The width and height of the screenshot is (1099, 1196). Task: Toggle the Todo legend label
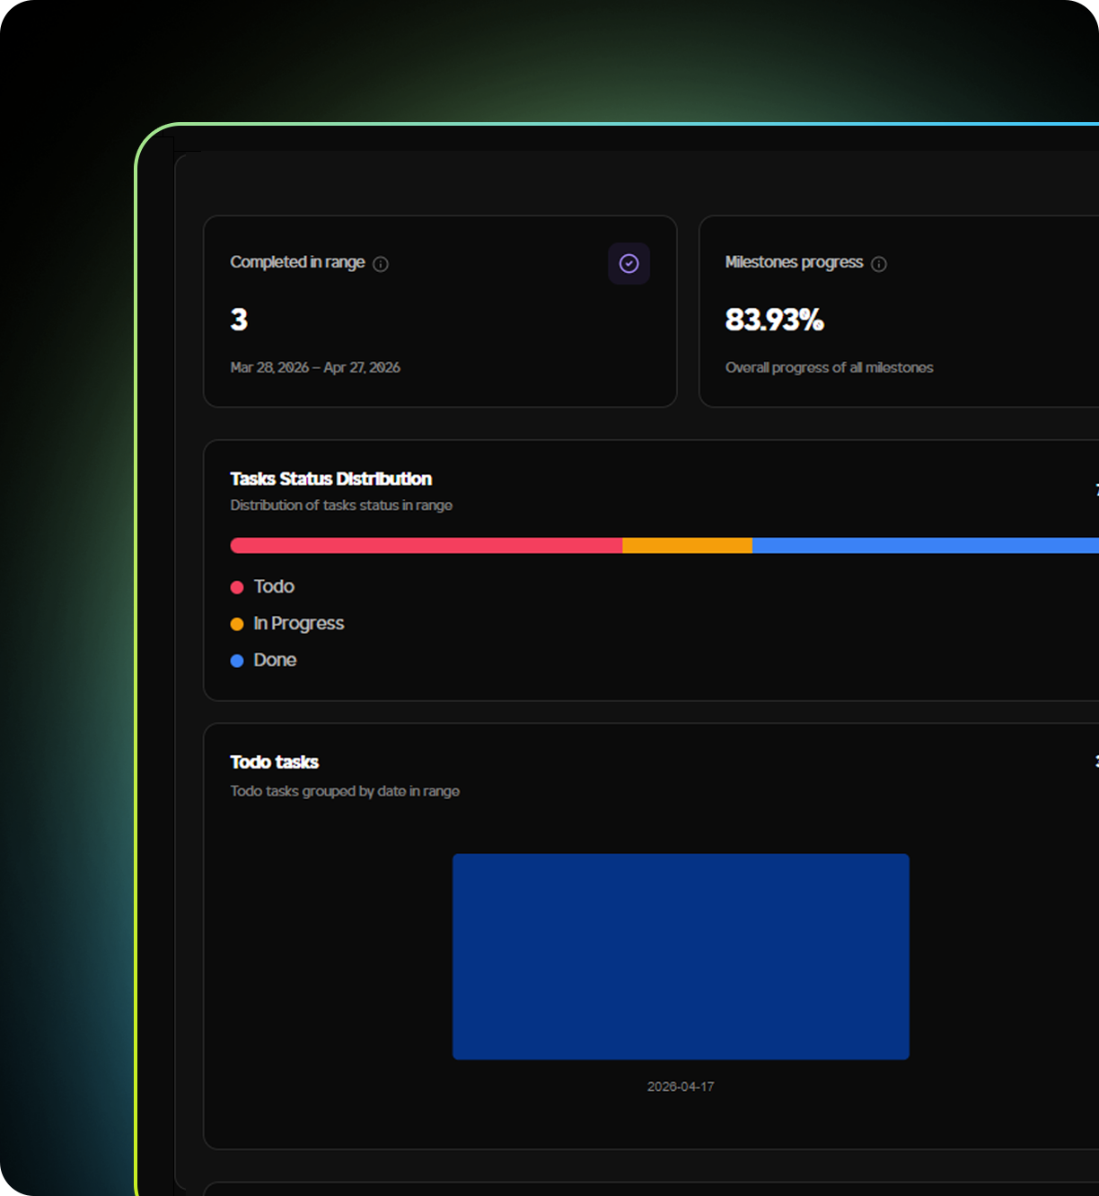(274, 586)
